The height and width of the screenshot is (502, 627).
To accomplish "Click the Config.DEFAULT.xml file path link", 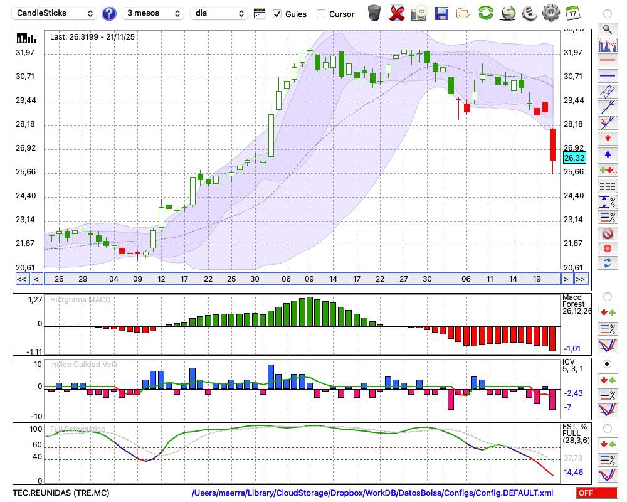I will click(x=372, y=493).
